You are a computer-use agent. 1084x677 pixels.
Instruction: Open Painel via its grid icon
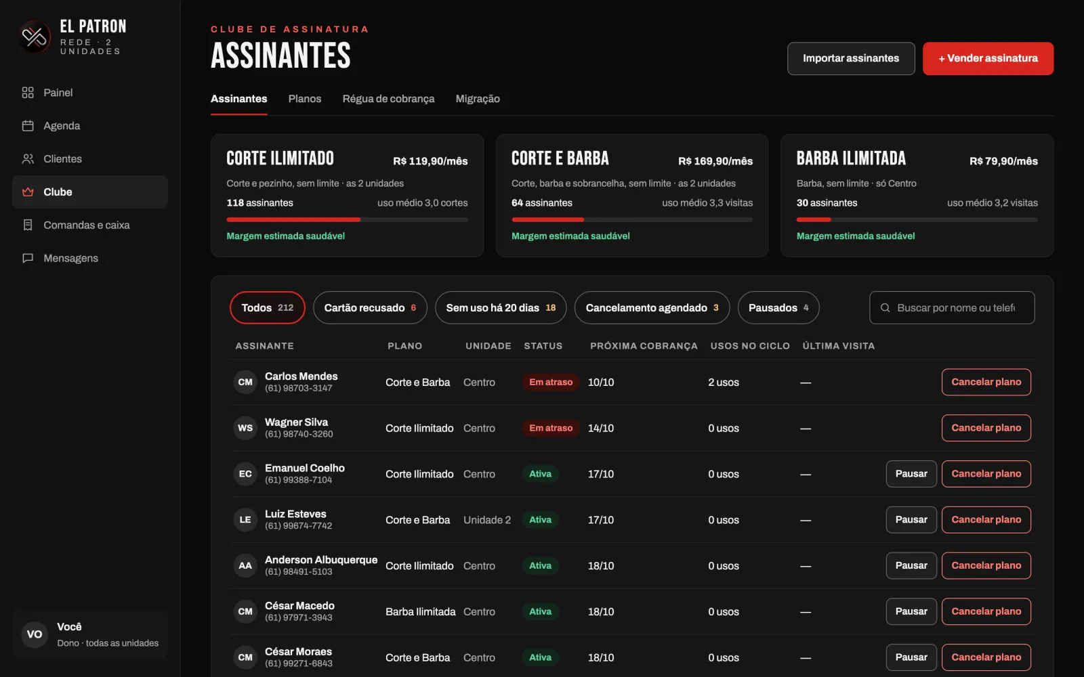click(x=28, y=93)
